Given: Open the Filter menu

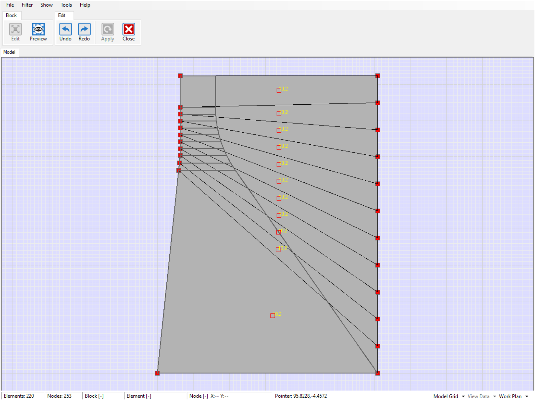Looking at the screenshot, I should [27, 5].
